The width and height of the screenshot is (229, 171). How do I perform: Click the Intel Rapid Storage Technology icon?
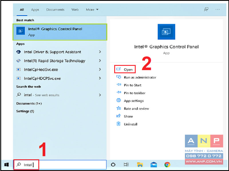click(19, 61)
